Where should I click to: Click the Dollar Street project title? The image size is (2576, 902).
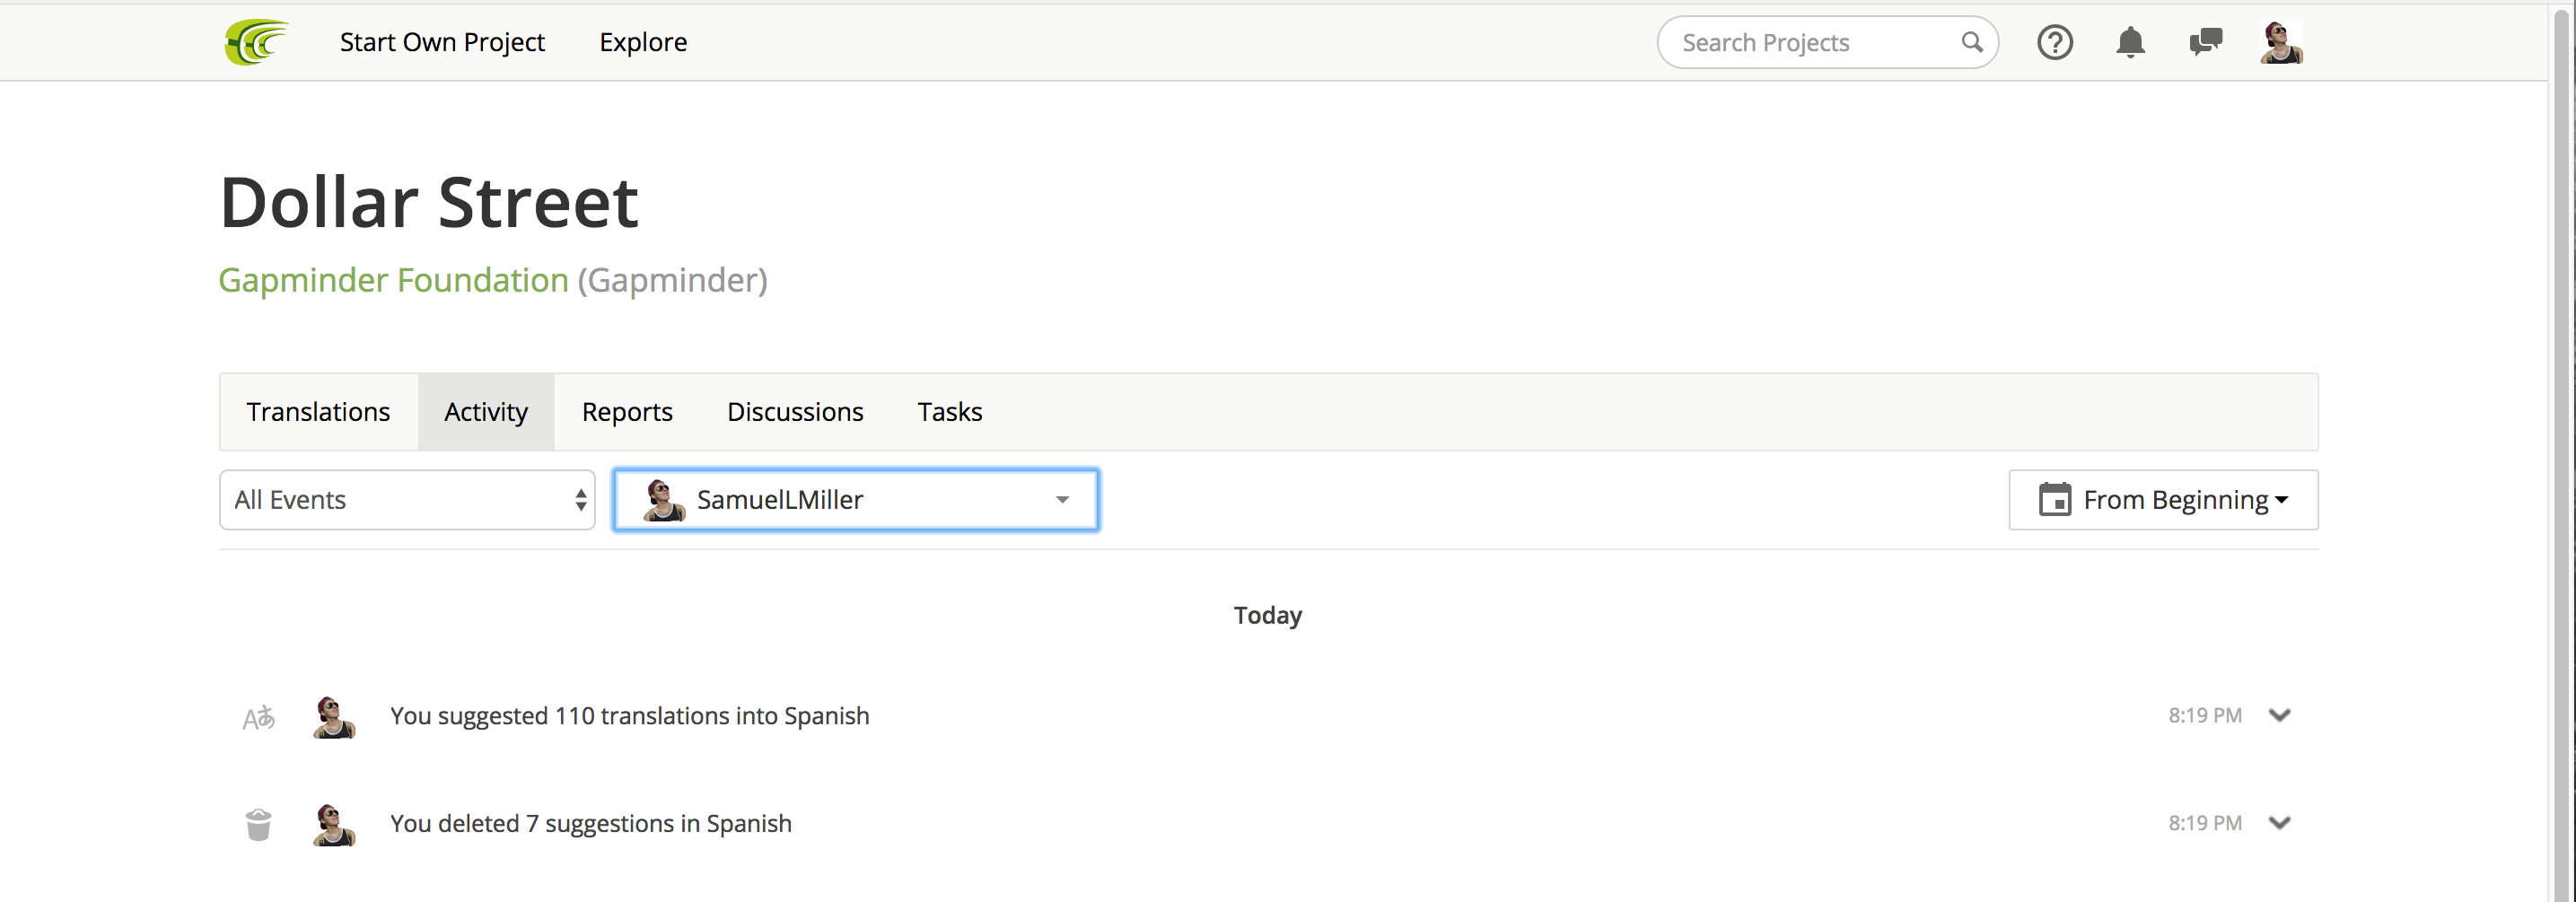[428, 202]
